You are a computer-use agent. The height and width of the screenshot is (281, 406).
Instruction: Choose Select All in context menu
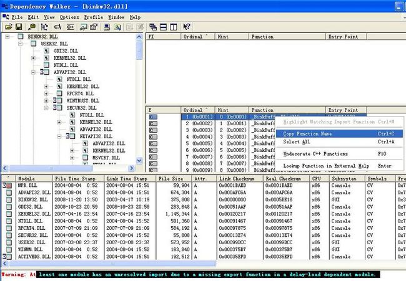click(339, 142)
